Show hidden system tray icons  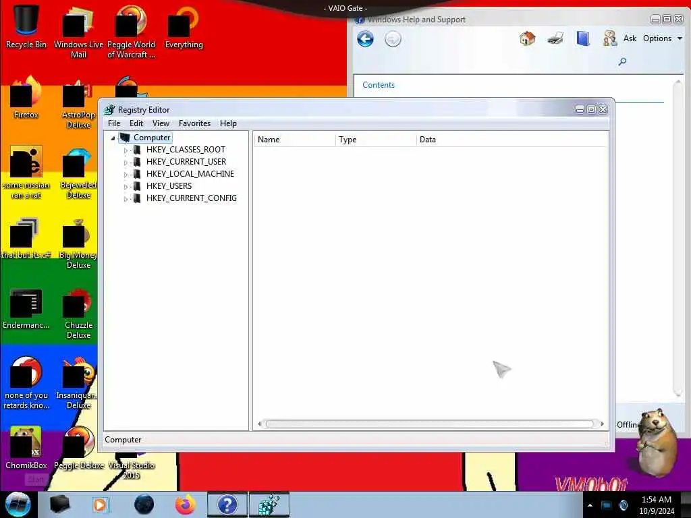[590, 505]
